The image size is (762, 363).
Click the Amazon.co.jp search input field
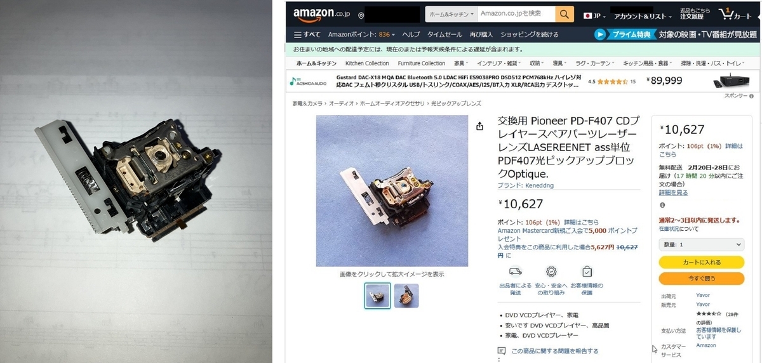click(x=515, y=14)
